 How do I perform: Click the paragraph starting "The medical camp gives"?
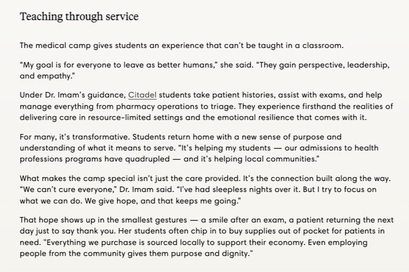[181, 45]
